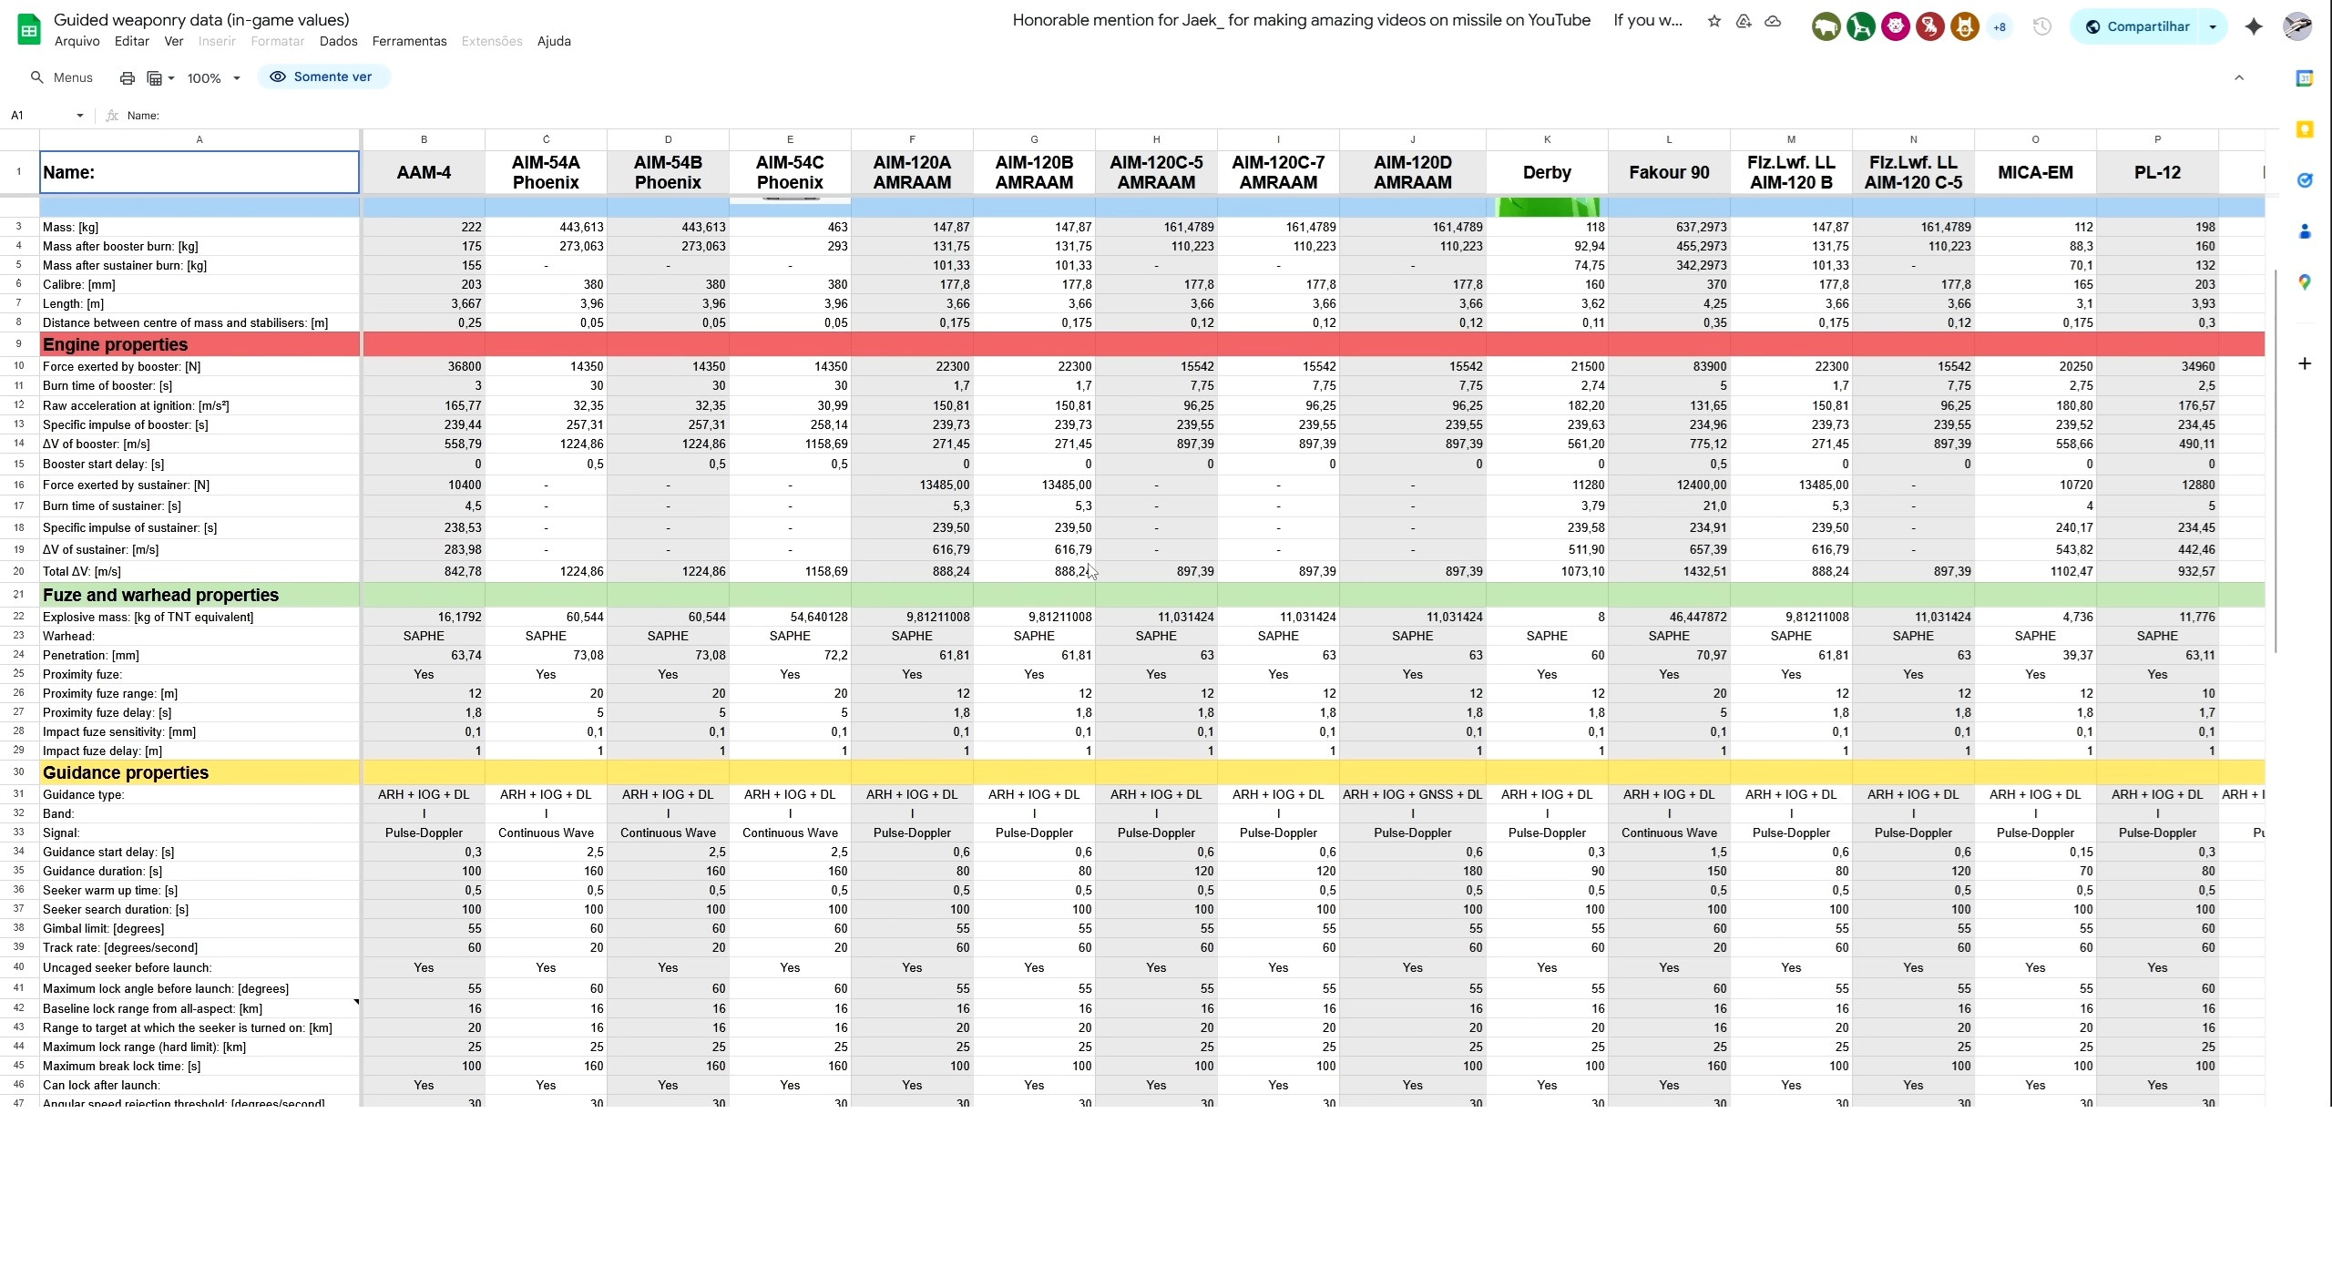Star this spreadsheet document
The image size is (2332, 1277).
pos(1714,21)
